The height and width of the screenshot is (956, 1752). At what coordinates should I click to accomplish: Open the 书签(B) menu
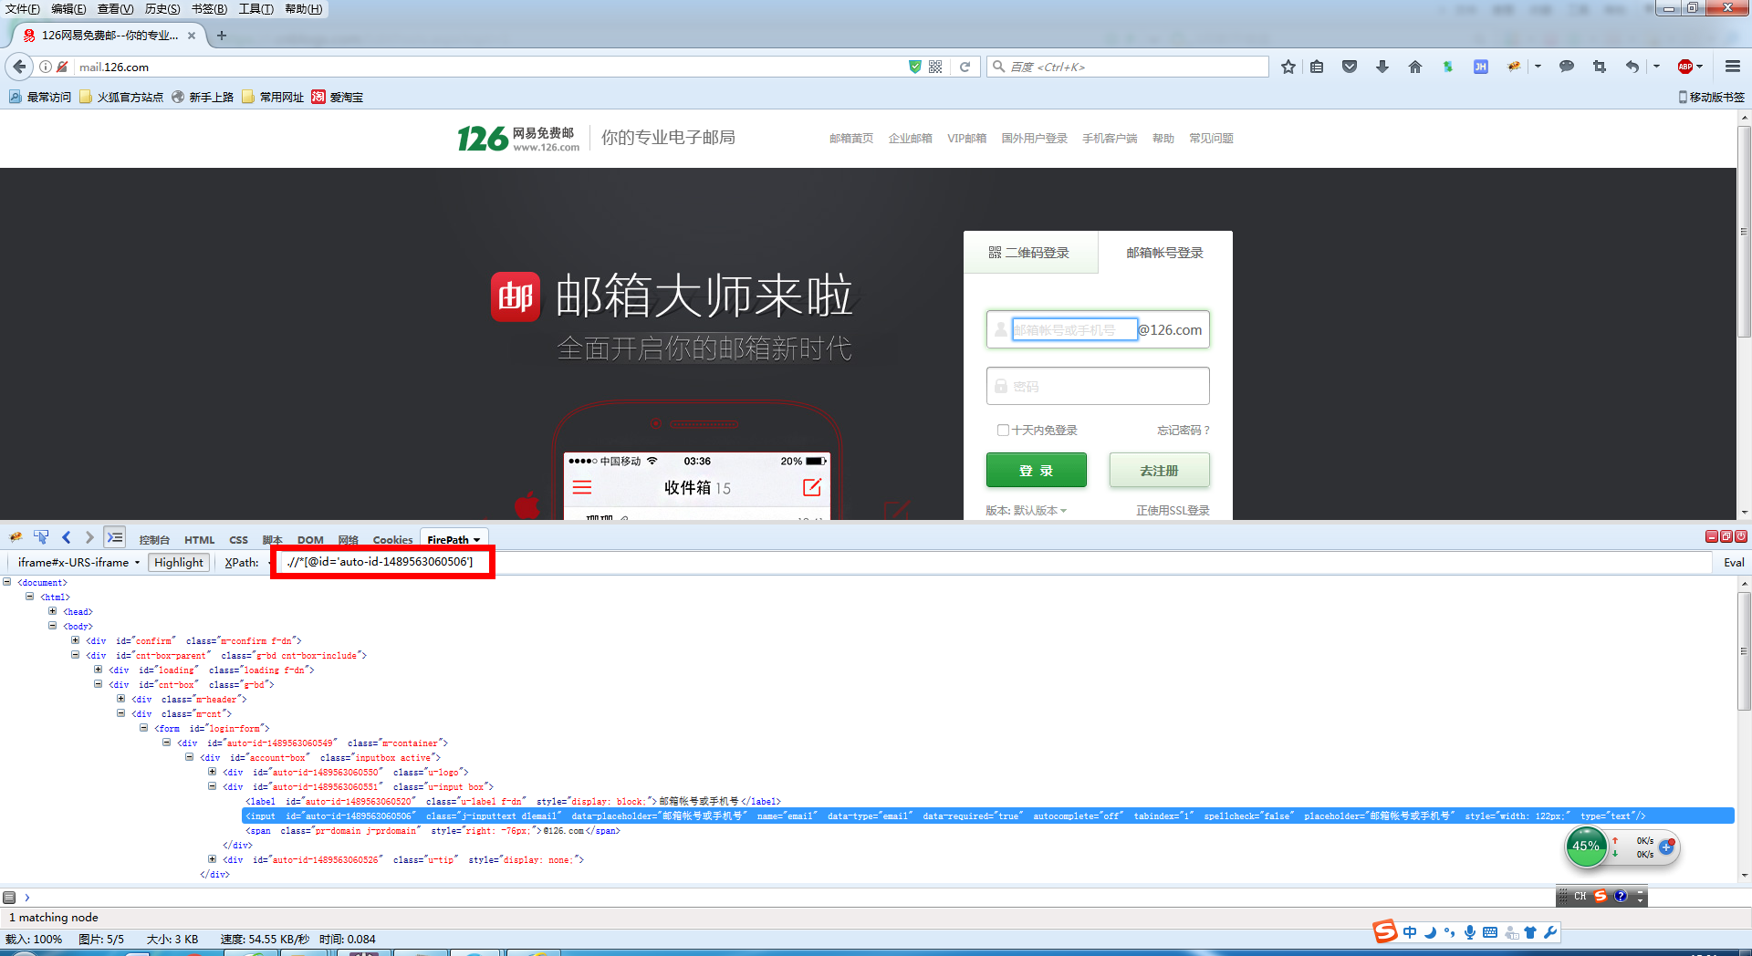click(x=209, y=9)
